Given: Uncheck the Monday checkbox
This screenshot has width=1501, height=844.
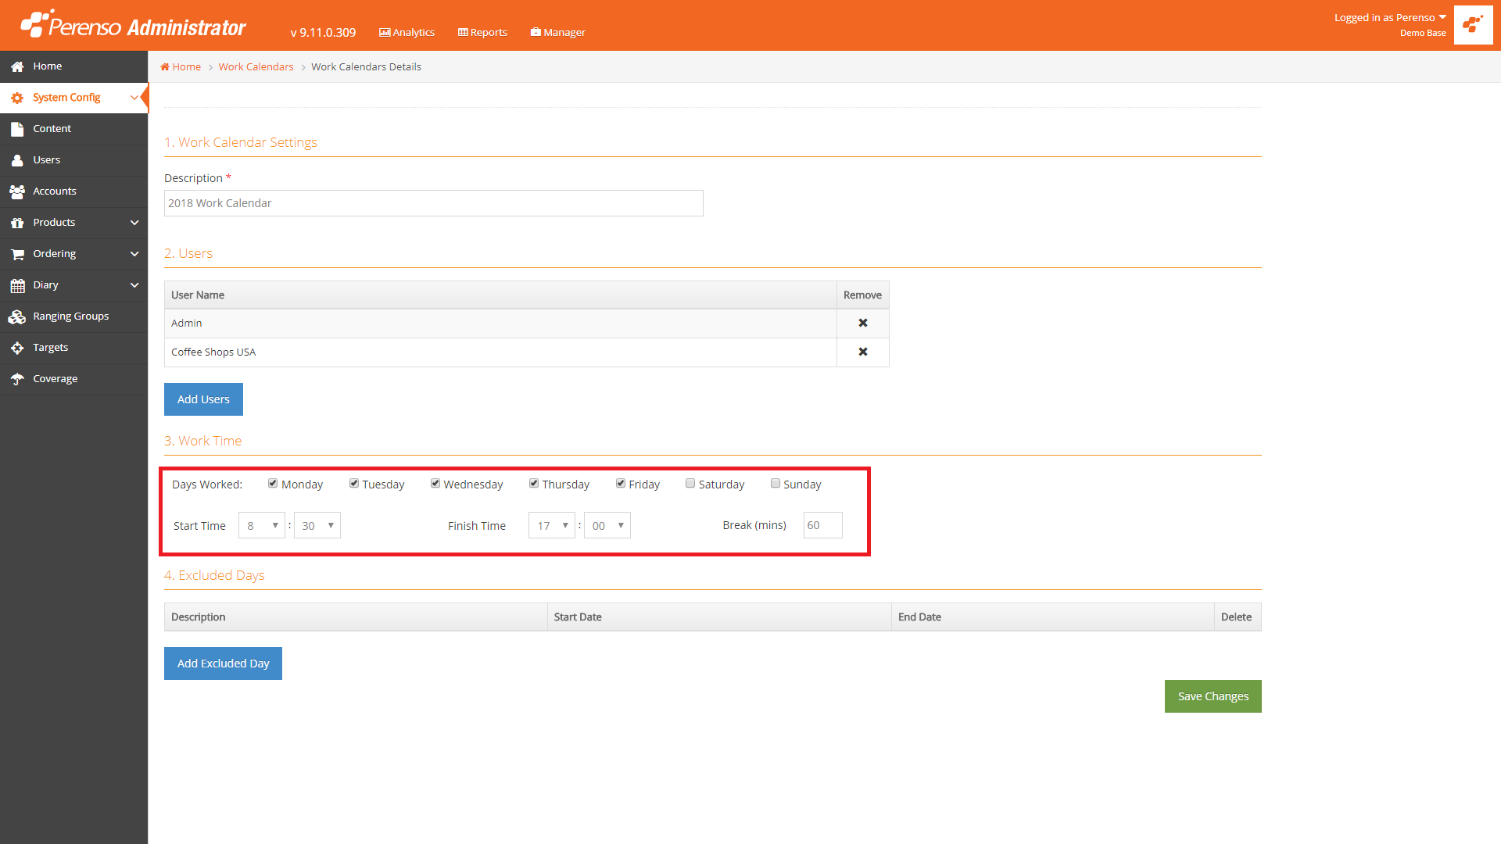Looking at the screenshot, I should tap(273, 484).
